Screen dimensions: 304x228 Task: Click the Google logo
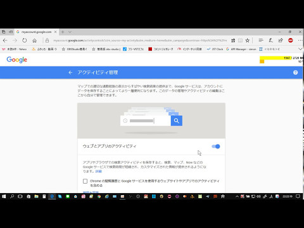pos(16,60)
